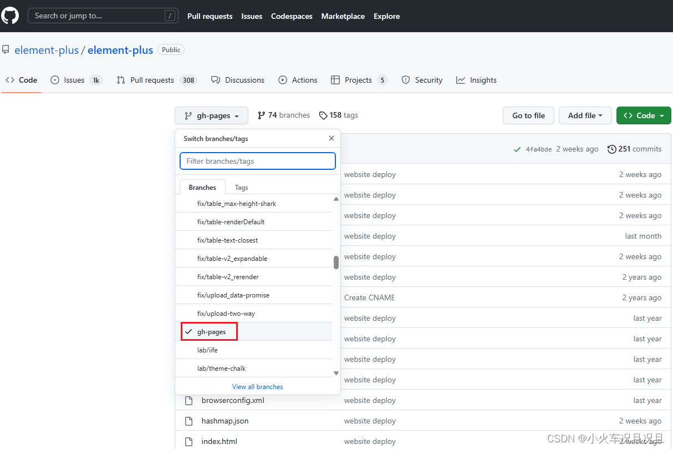Viewport: 673px width, 449px height.
Task: Click the repository icon beside element-plus
Action: tap(6, 50)
